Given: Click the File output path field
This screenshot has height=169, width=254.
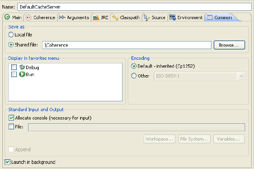Looking at the screenshot, I should tap(137, 127).
